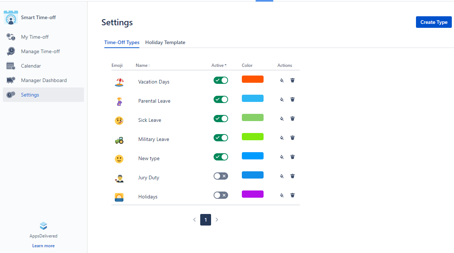Click the delete icon for Vacation Days
This screenshot has width=454, height=253.
pyautogui.click(x=293, y=80)
